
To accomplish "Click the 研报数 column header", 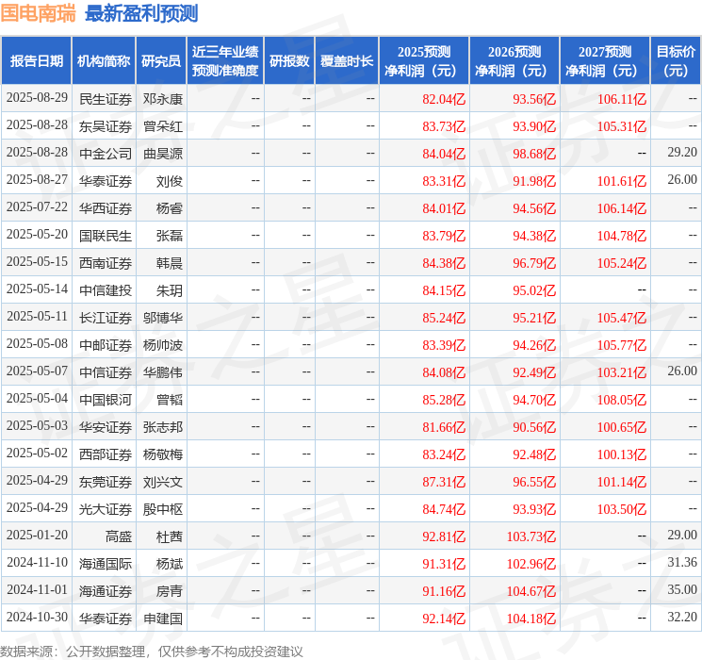I will (289, 61).
